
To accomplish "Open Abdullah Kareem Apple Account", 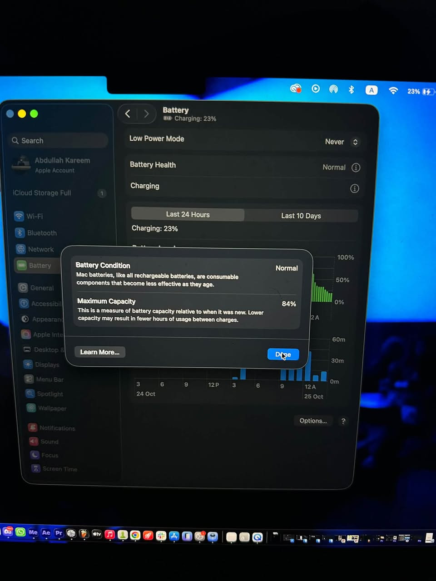I will pyautogui.click(x=57, y=165).
